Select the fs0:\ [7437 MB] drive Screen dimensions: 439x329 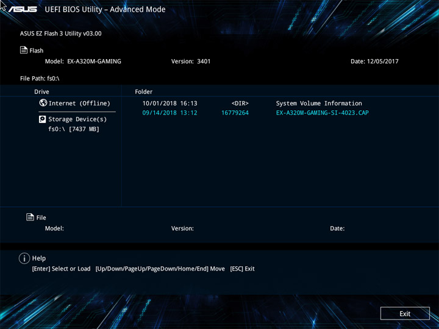pos(74,129)
